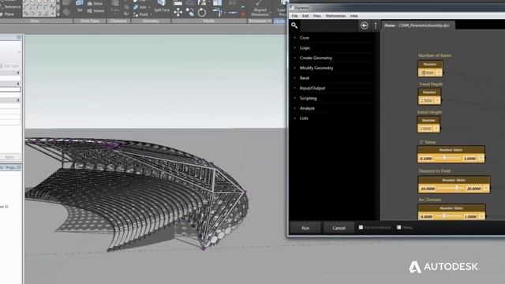
Task: Click the Number of Risers value field
Action: pos(428,73)
